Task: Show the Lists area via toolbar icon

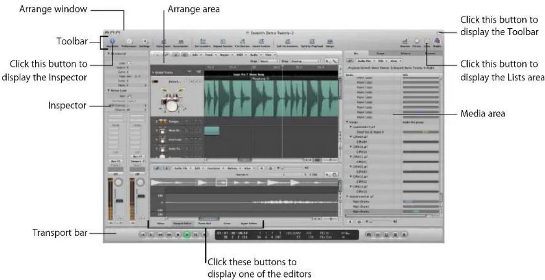Action: [427, 42]
